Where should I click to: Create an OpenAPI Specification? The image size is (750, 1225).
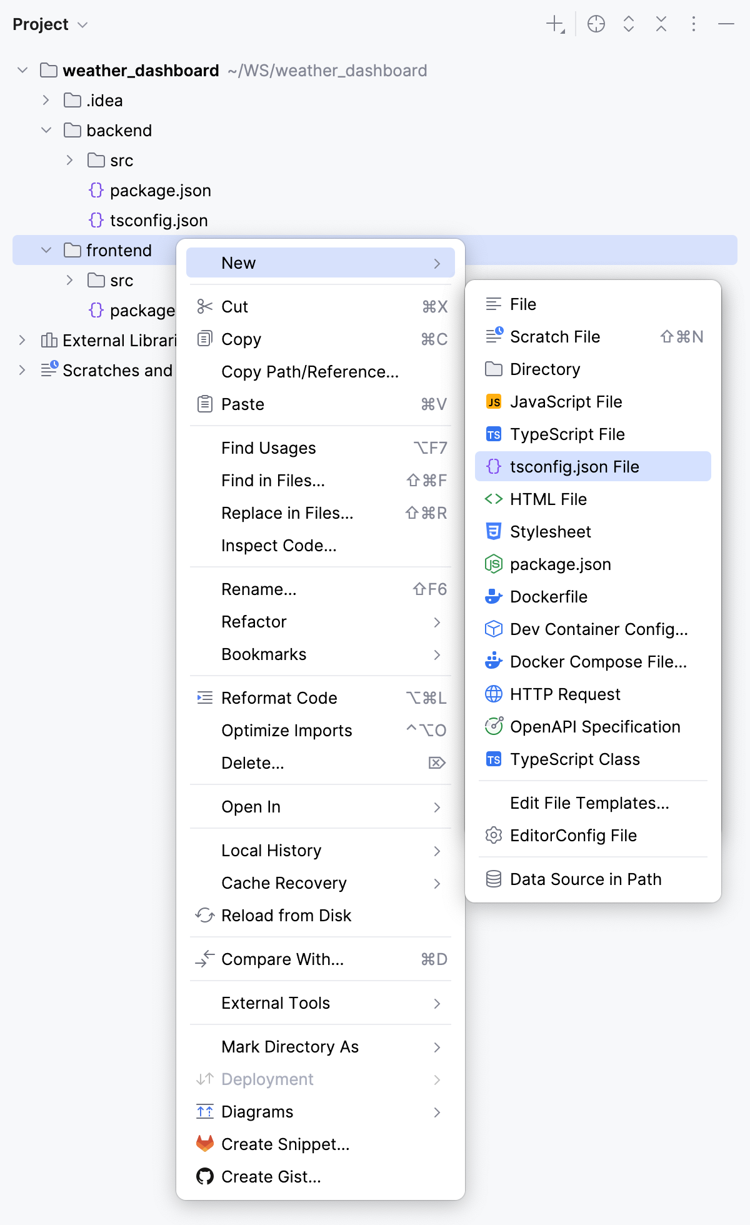[593, 726]
